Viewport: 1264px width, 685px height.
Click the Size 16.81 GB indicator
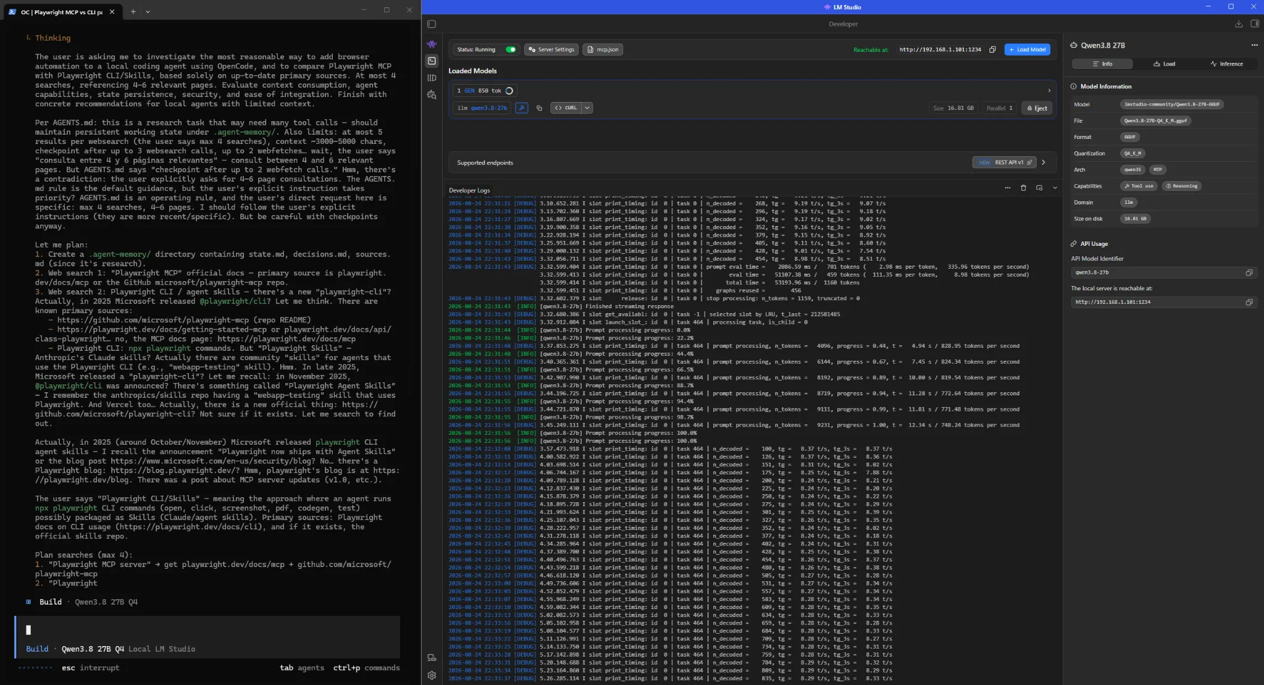click(953, 108)
